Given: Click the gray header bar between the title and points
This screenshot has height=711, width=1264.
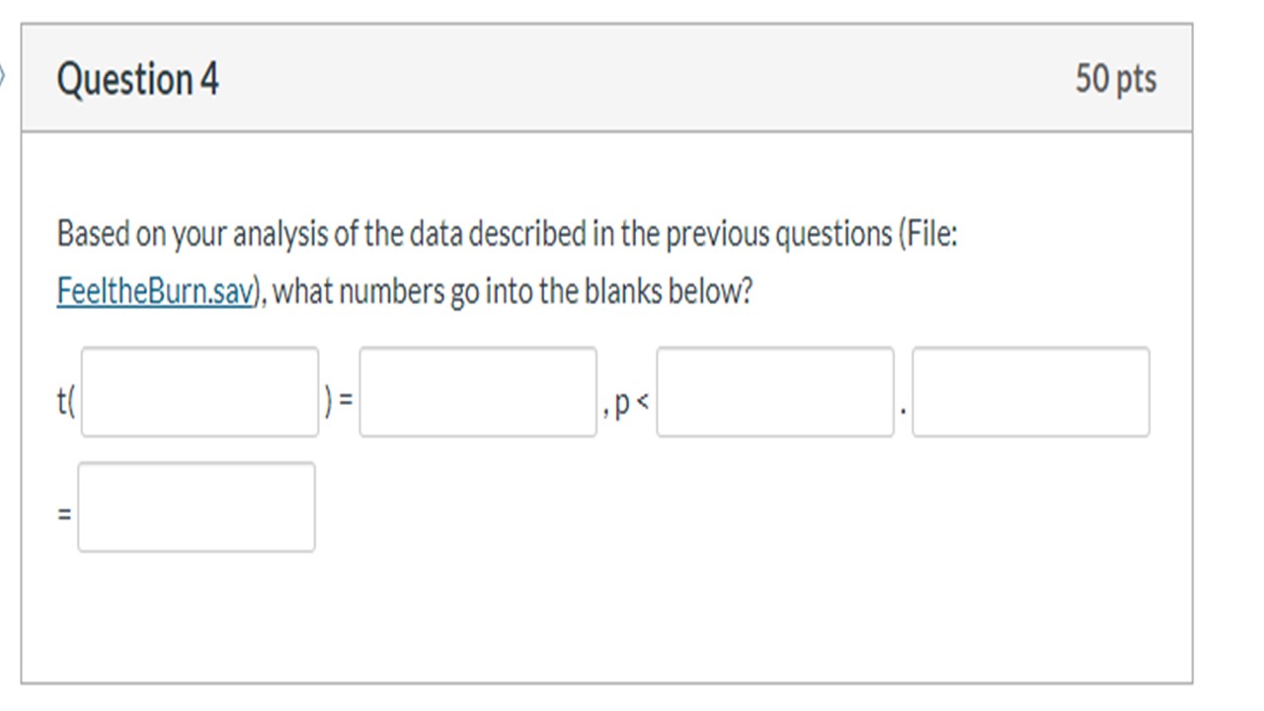Looking at the screenshot, I should click(x=642, y=79).
